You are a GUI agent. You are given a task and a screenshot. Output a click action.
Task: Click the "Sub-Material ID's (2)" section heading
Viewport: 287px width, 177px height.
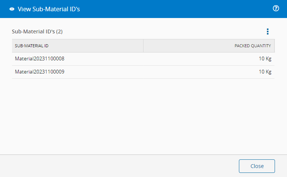pos(37,31)
